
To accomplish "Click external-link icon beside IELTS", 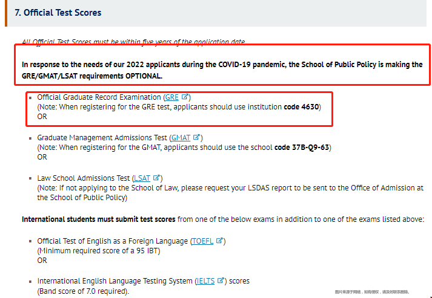I will click(221, 280).
